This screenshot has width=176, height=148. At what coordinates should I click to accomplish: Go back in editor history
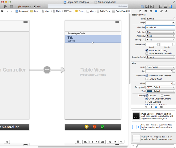pos(7,11)
